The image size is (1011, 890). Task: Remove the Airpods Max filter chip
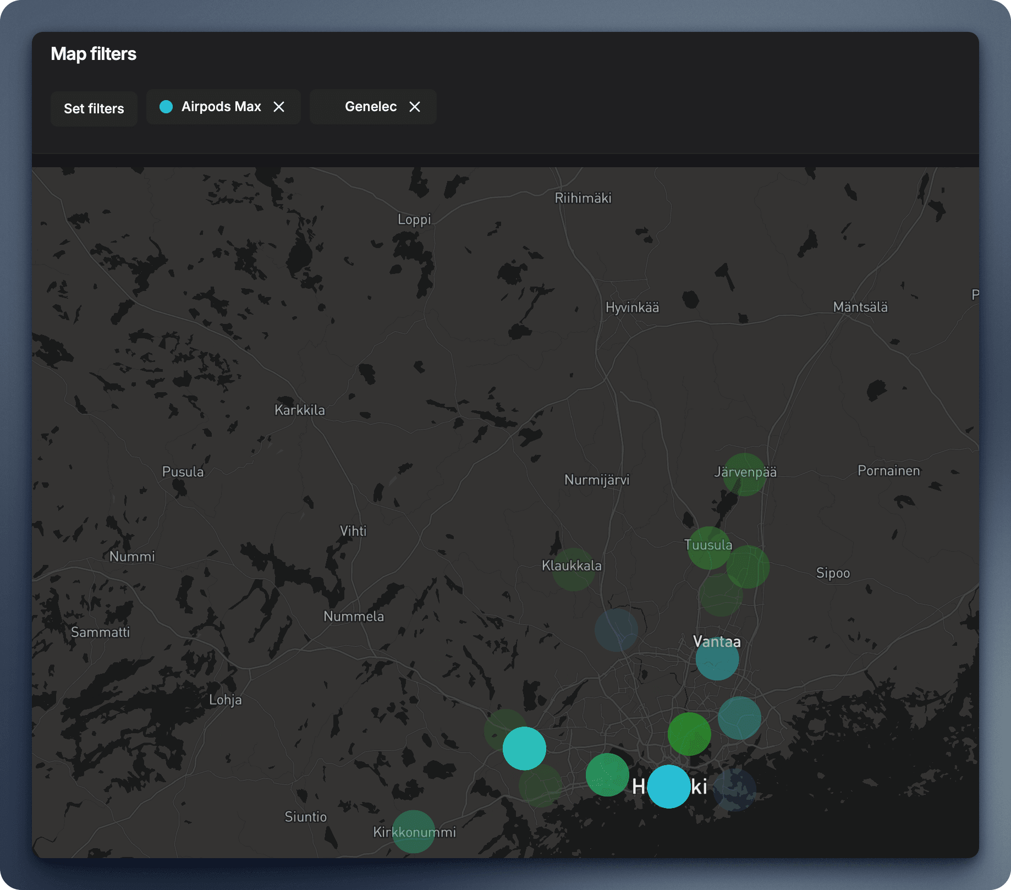pyautogui.click(x=279, y=107)
